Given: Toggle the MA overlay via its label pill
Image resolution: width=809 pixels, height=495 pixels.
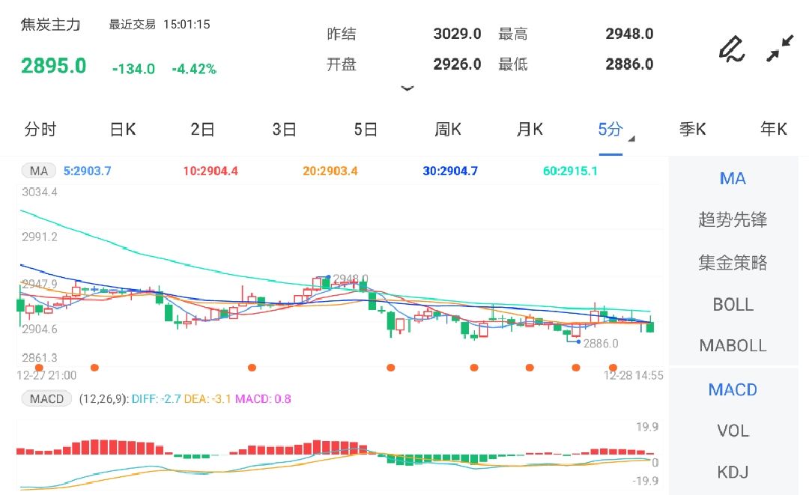Looking at the screenshot, I should tap(37, 171).
